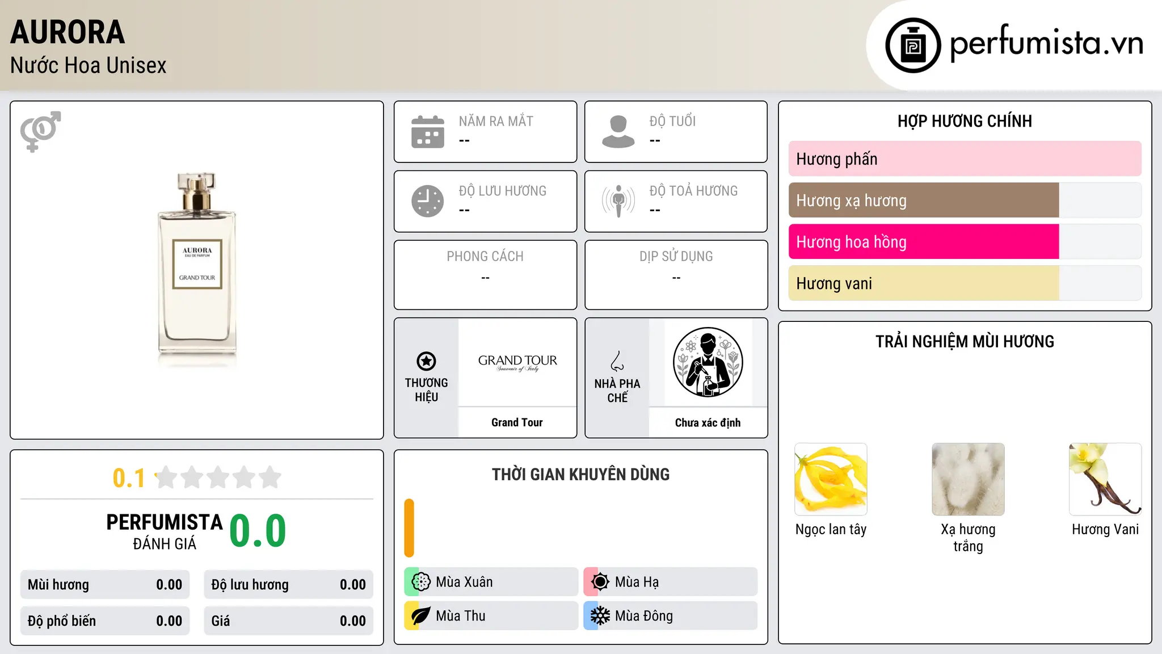Click the Xạ hương trắng note name
The image size is (1162, 654).
(968, 538)
